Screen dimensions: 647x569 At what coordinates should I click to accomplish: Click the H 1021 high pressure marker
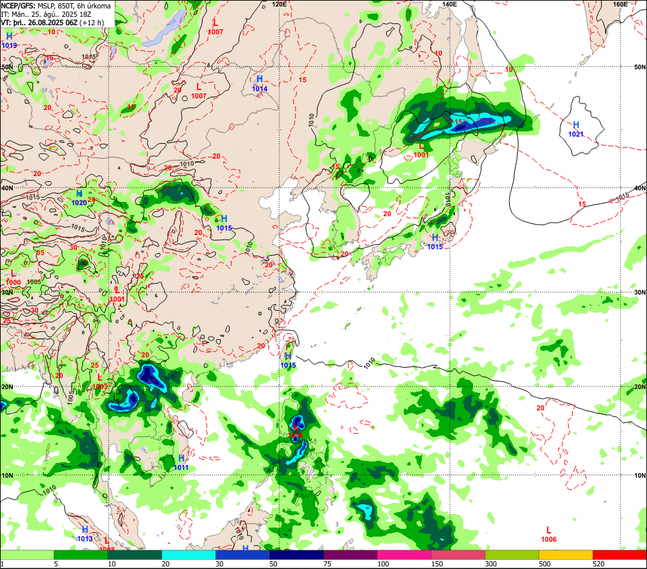coord(576,129)
